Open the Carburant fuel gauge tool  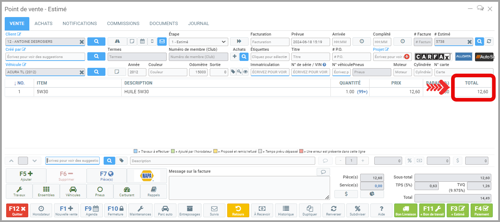click(126, 191)
